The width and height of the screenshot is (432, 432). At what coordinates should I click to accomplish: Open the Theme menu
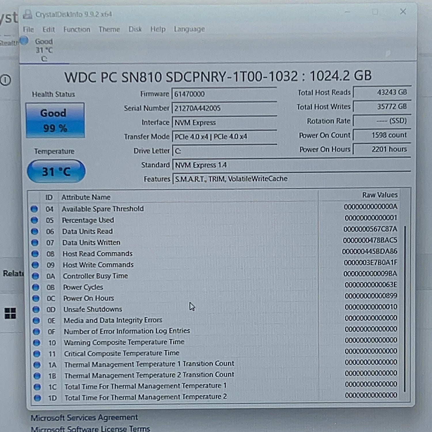109,29
